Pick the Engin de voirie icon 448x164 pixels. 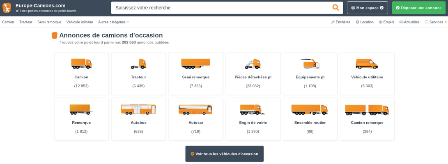253,109
